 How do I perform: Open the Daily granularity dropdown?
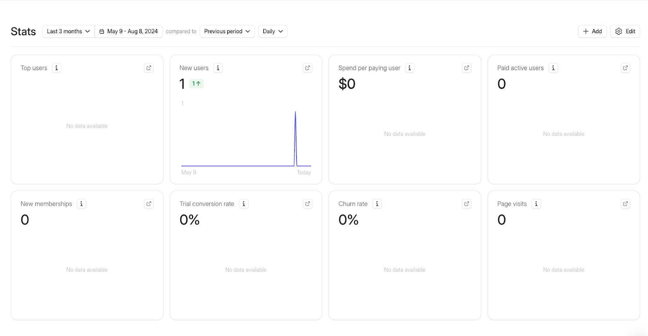[x=273, y=31]
